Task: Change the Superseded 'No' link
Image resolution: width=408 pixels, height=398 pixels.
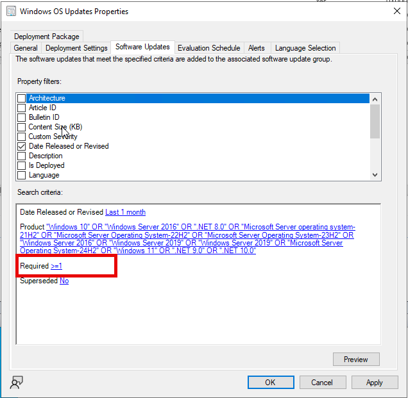Action: point(64,281)
